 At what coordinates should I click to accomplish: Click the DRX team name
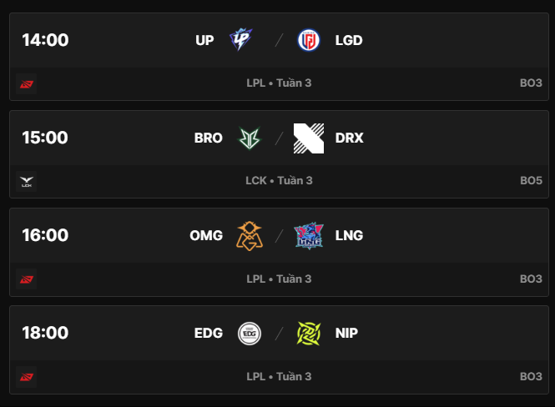click(x=349, y=138)
